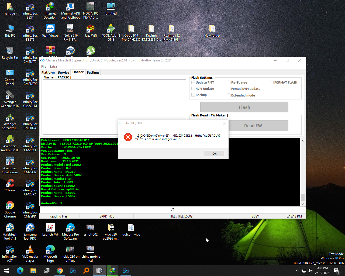The image size is (345, 276).
Task: Open Google Chrome desktop shortcut
Action: click(10, 209)
